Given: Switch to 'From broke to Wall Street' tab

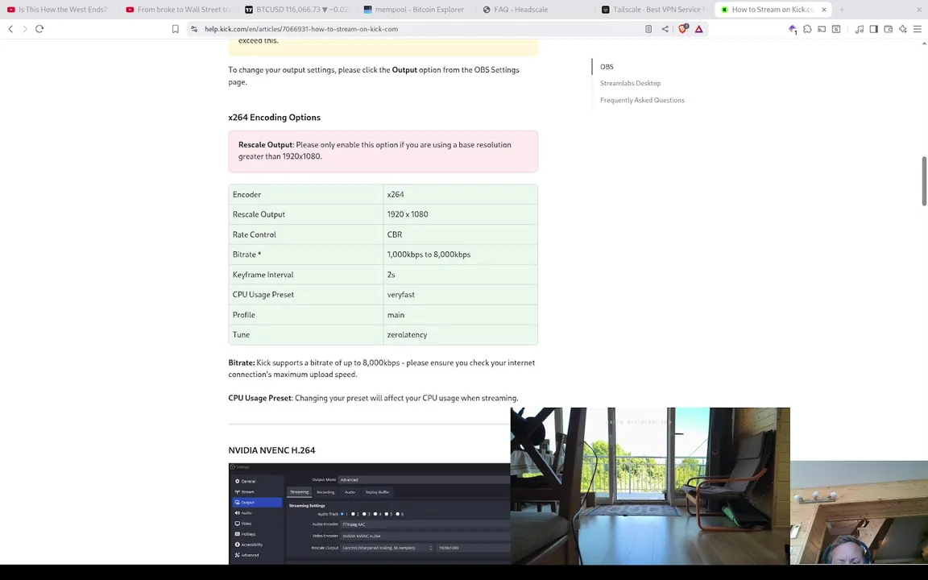Looking at the screenshot, I should 177,10.
